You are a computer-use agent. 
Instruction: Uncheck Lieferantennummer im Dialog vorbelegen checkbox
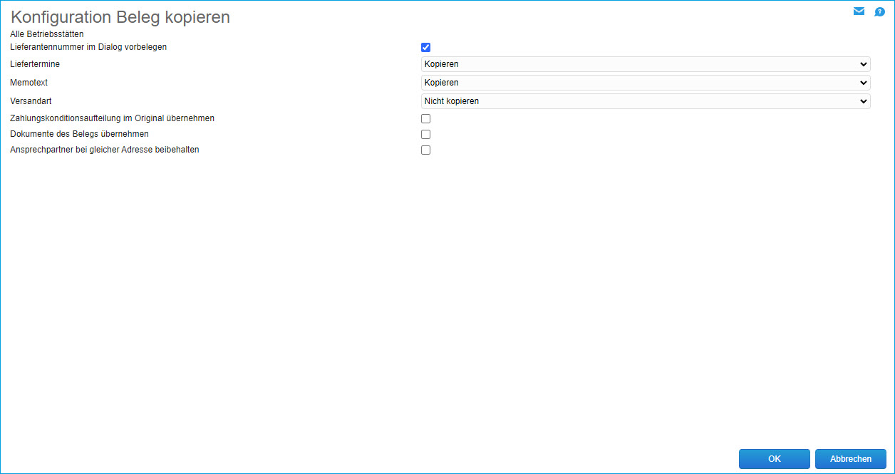click(426, 48)
